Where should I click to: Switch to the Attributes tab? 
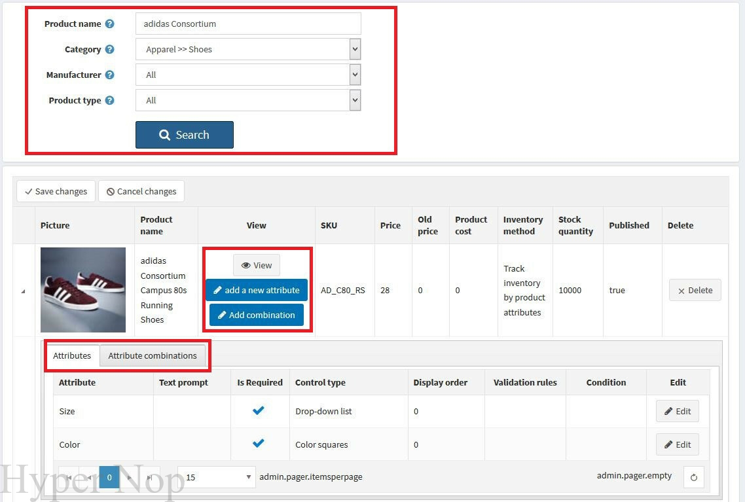point(72,356)
